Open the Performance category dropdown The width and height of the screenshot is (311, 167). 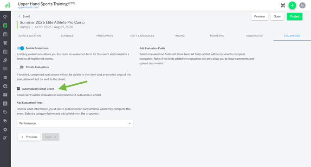pyautogui.click(x=75, y=124)
